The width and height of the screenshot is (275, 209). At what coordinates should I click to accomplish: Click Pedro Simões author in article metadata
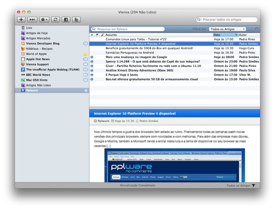pos(149,121)
